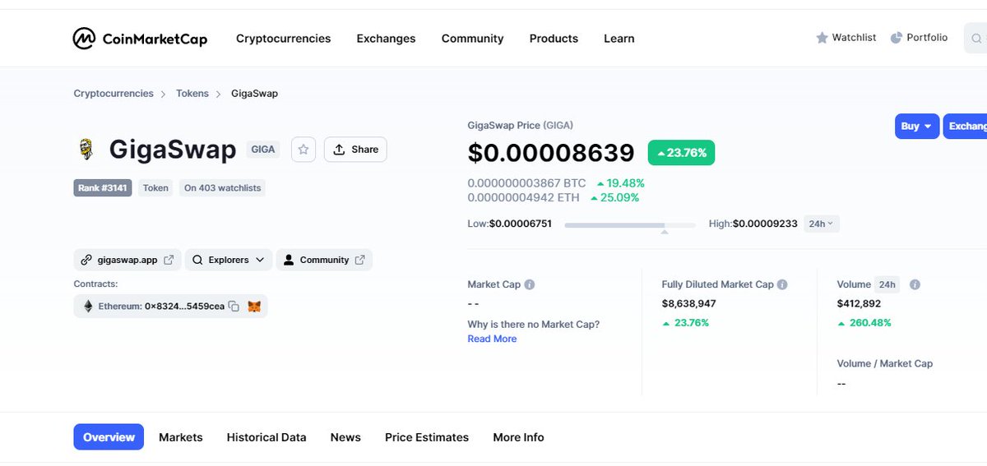Click the Volume / Market Cap label
987x466 pixels.
tap(885, 363)
